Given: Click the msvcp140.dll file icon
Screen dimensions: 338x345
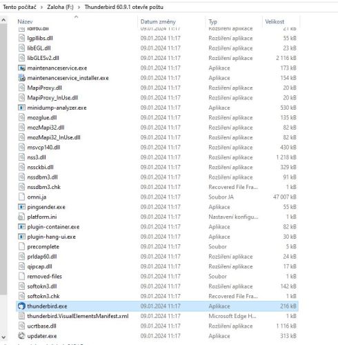Looking at the screenshot, I should pyautogui.click(x=21, y=147).
